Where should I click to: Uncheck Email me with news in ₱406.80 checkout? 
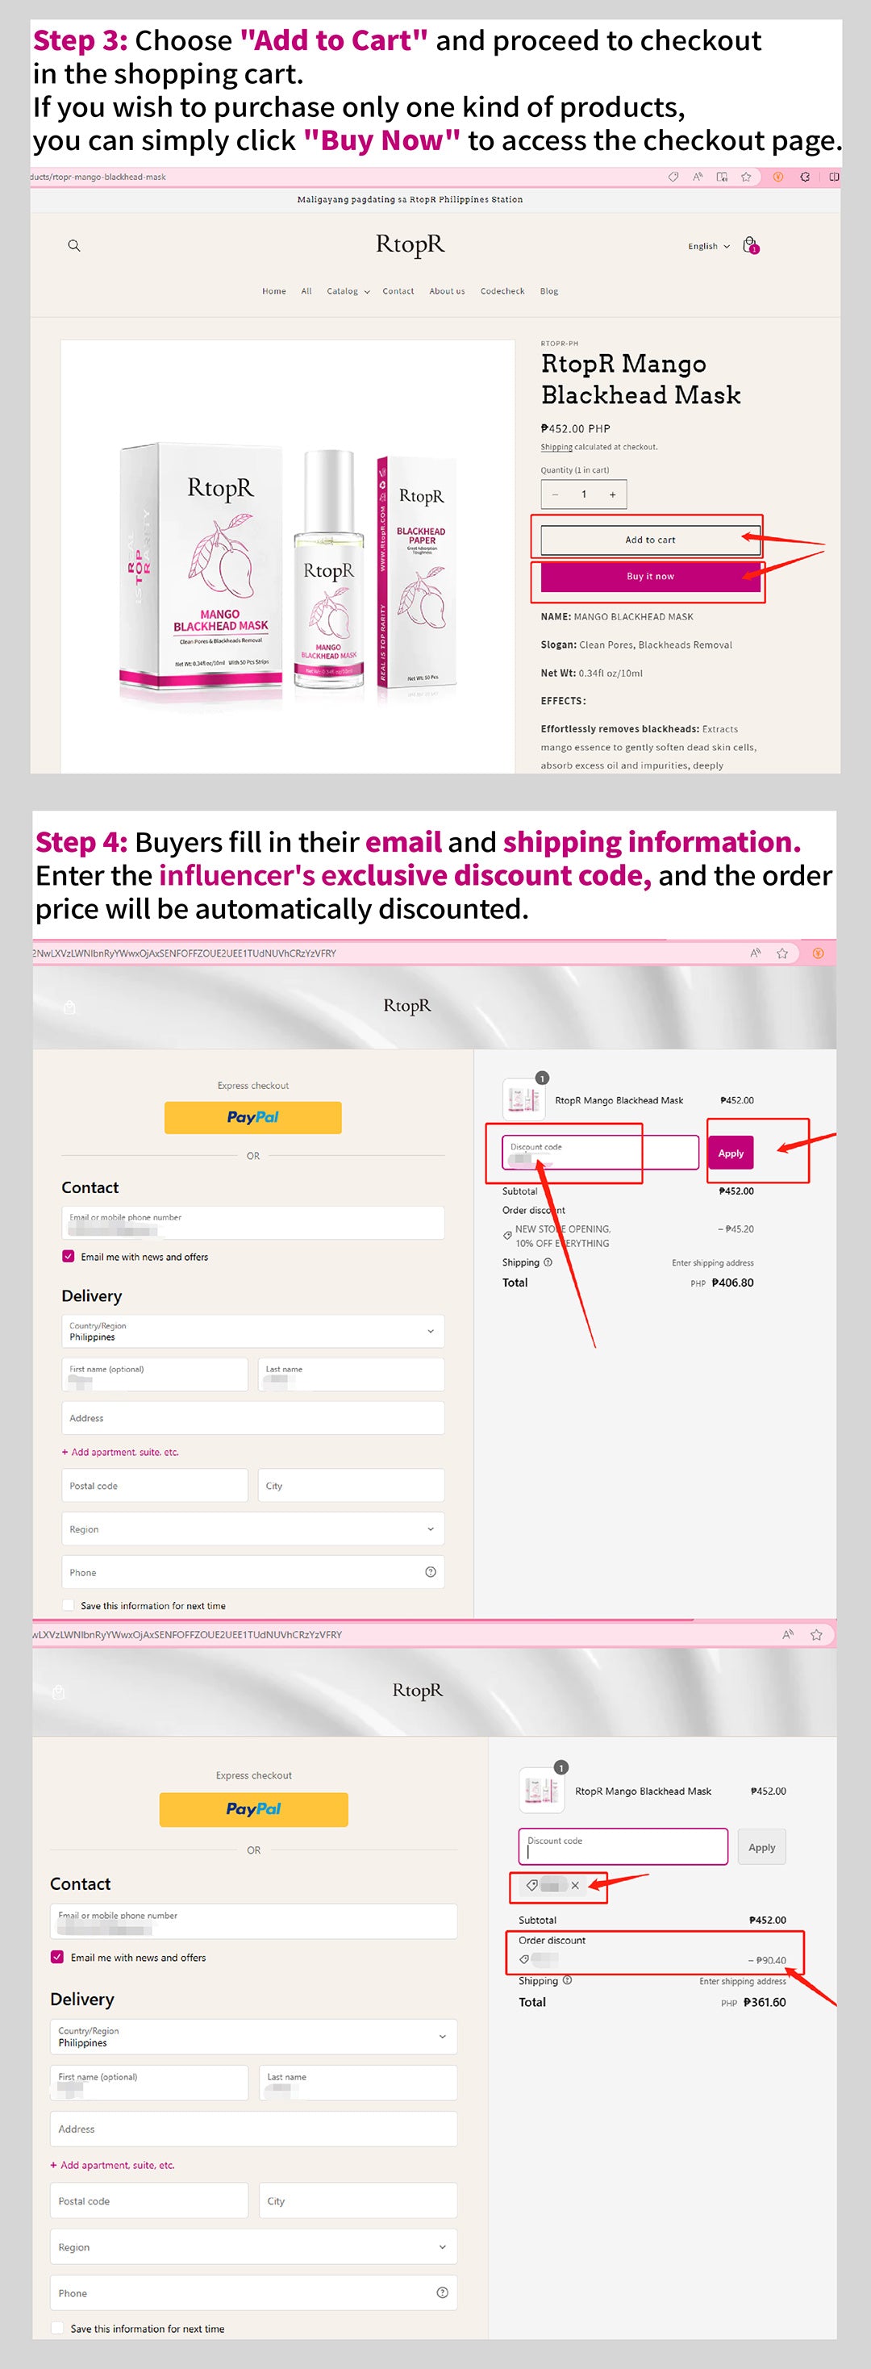pos(68,1256)
